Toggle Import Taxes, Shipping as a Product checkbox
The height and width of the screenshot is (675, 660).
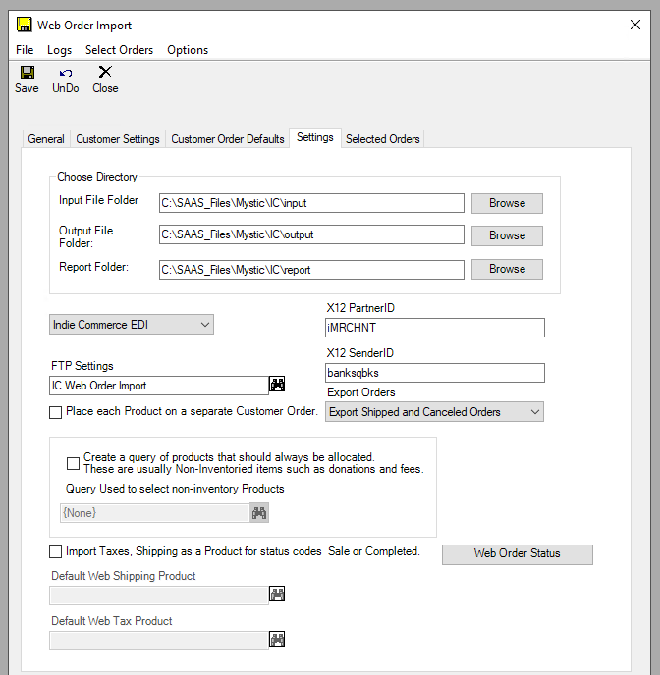click(x=56, y=552)
